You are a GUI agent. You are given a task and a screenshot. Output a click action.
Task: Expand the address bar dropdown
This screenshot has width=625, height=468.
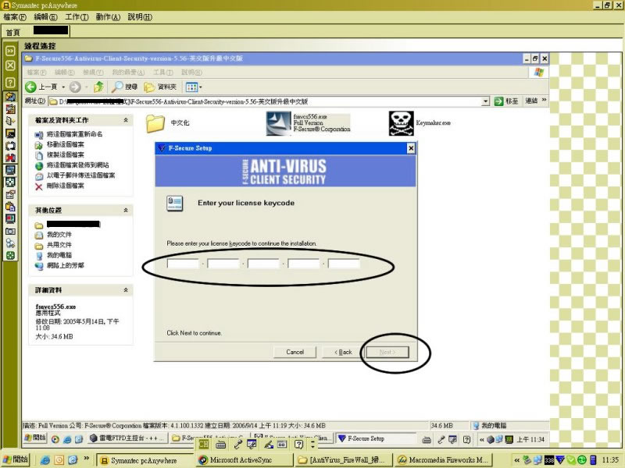point(485,101)
